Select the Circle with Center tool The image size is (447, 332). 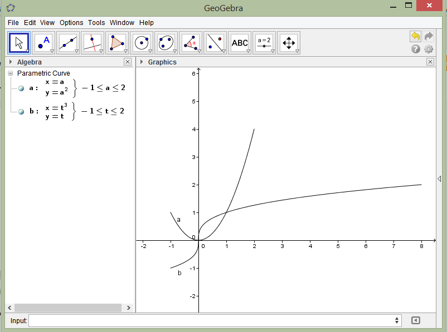click(x=140, y=42)
